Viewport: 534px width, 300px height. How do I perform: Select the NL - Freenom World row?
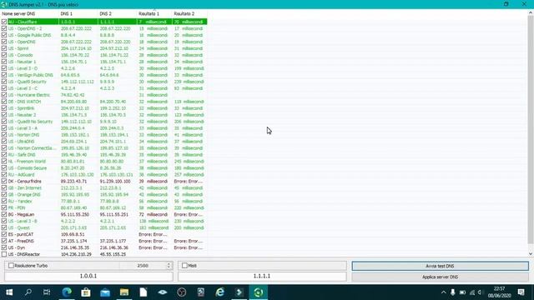[x=103, y=161]
